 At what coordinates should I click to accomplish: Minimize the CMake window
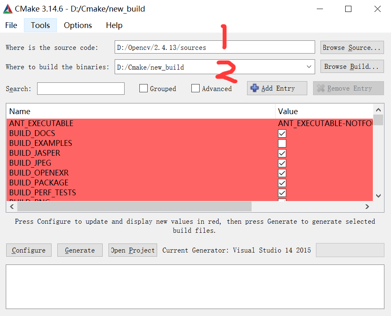click(320, 9)
